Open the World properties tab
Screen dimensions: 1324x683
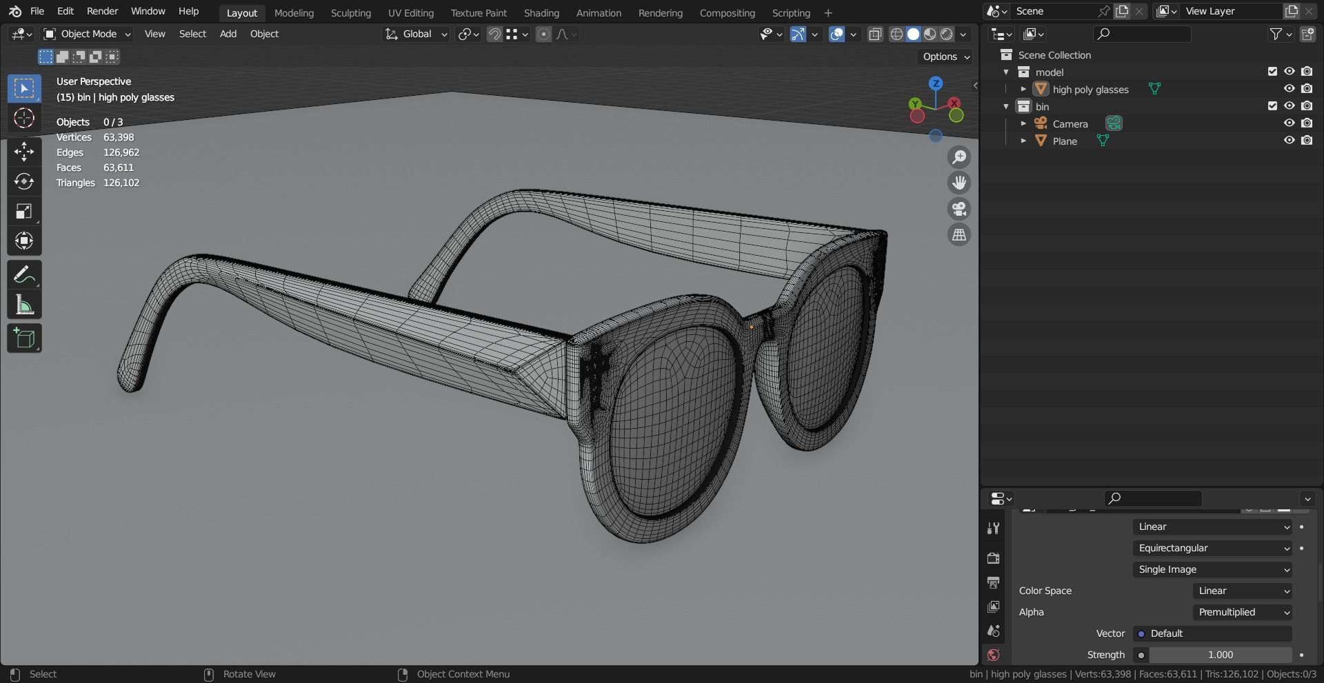[x=993, y=655]
